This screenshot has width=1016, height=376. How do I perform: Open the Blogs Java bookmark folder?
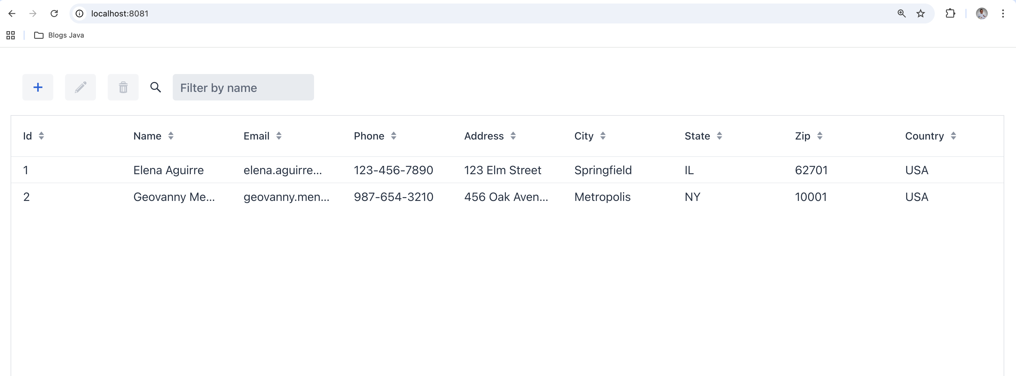[59, 36]
